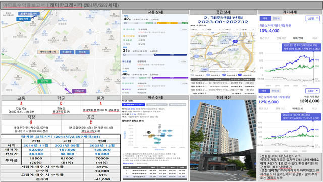Click first route's 시간표 button in 교통 상세
This screenshot has width=323, height=182.
pos(183,29)
